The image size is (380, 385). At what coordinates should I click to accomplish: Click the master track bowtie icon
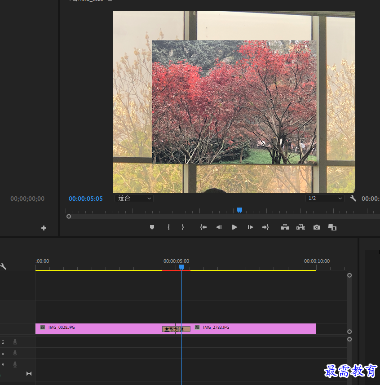click(29, 374)
